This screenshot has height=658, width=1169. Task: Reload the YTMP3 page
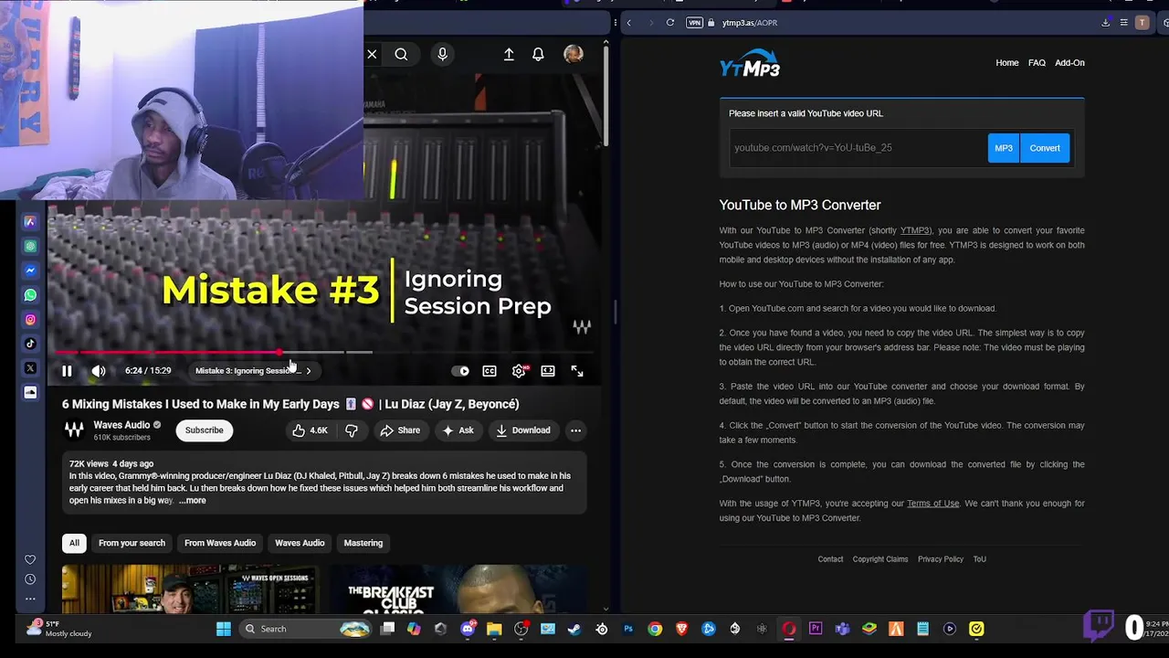point(670,23)
